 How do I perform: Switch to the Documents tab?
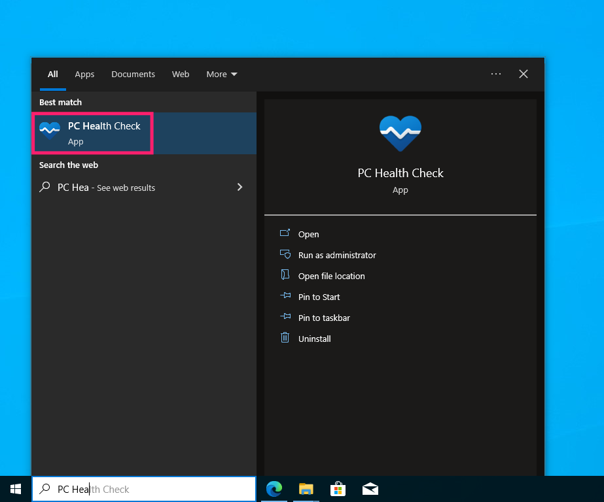[133, 75]
